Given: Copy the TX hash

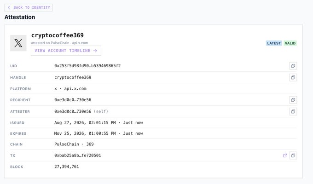Looking at the screenshot, I should click(x=293, y=155).
